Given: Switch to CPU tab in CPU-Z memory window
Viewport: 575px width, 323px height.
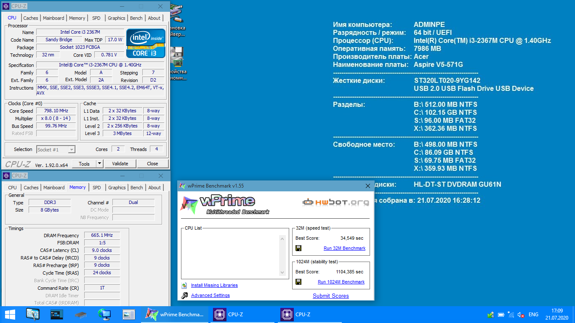Looking at the screenshot, I should pos(13,188).
